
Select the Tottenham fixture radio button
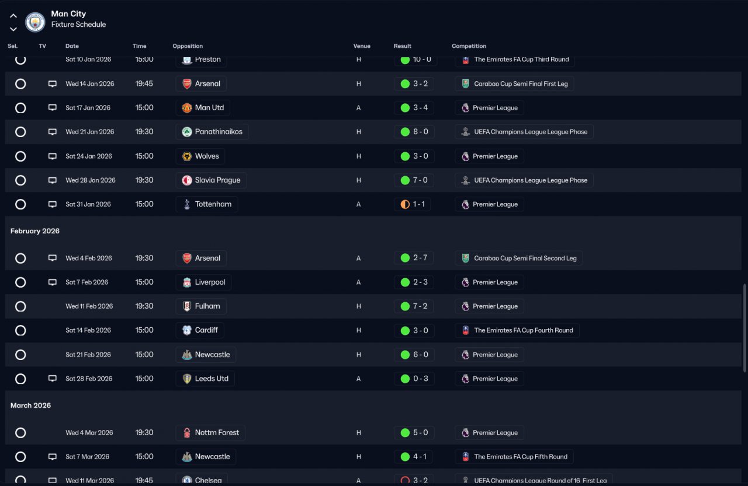(20, 204)
